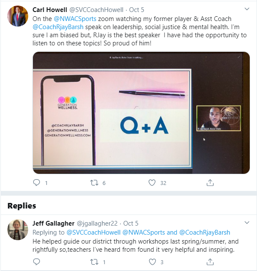Image resolution: width=257 pixels, height=271 pixels.
Task: Expand the options chevron on Carl Howell's tweet
Action: point(247,9)
